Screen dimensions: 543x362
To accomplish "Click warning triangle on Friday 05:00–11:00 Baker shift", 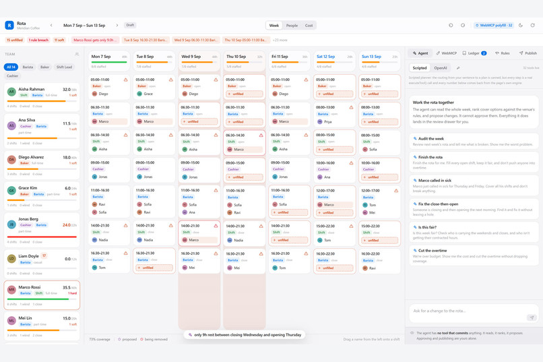I will point(306,80).
